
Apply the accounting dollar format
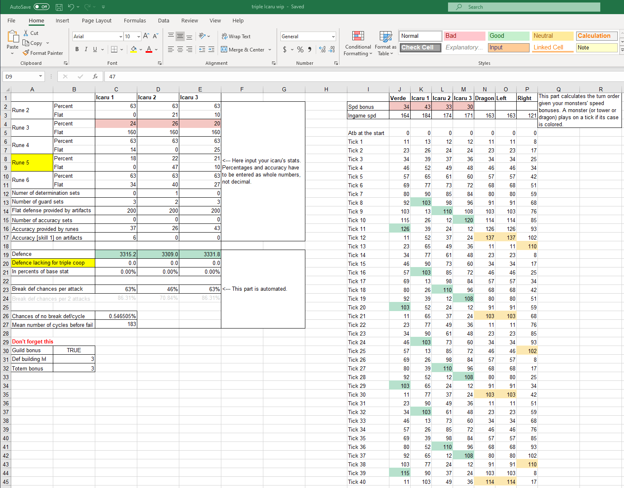(x=285, y=49)
